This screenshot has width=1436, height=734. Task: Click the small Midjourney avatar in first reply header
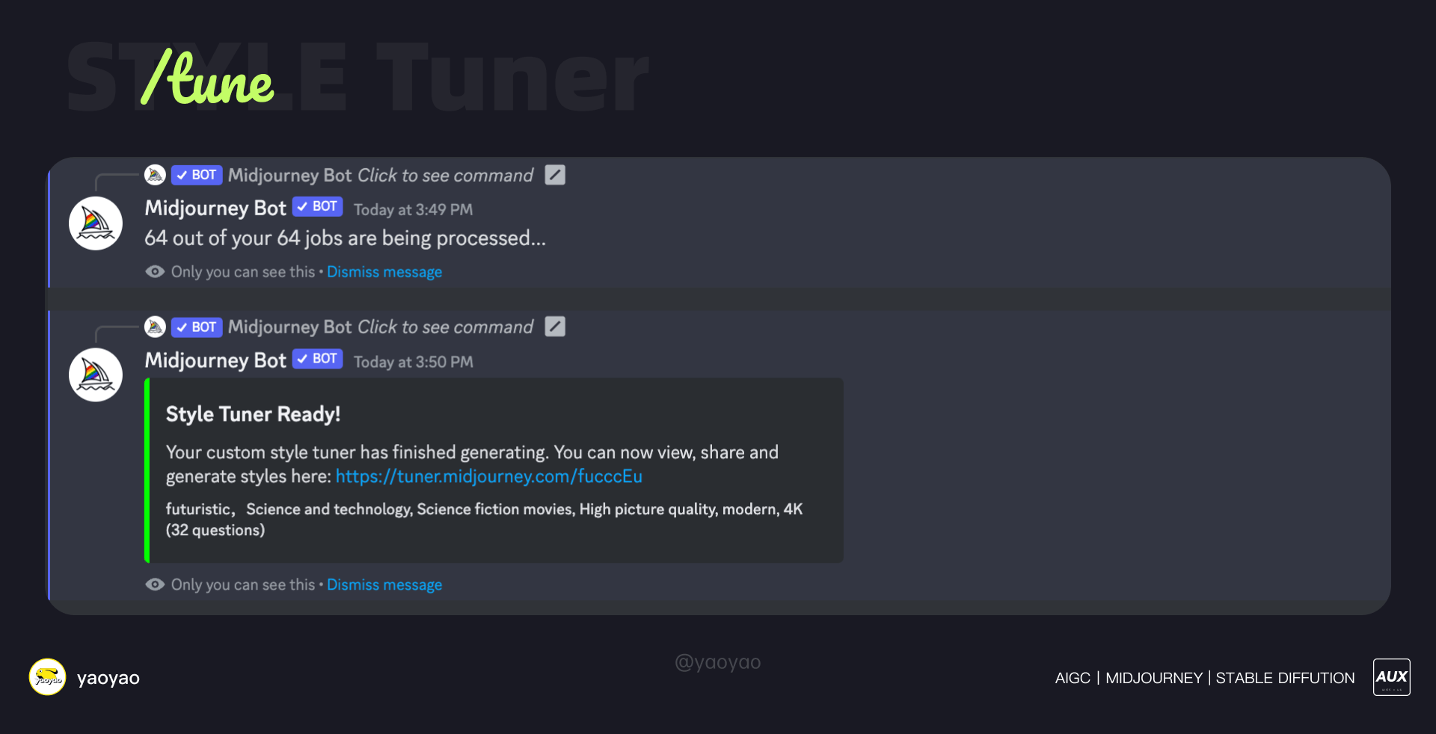[155, 175]
